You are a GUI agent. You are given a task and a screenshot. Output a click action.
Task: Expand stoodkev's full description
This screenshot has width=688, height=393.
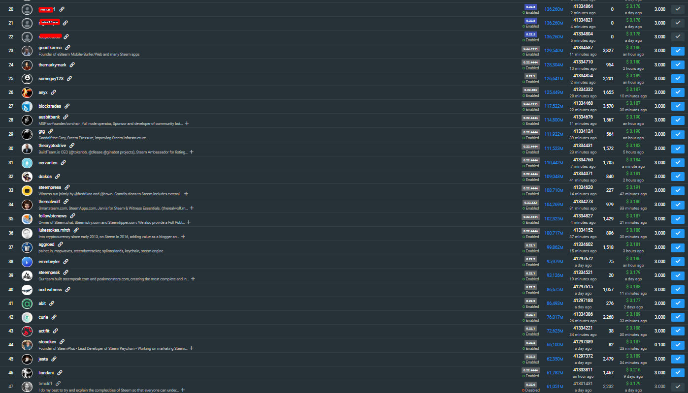pyautogui.click(x=192, y=348)
